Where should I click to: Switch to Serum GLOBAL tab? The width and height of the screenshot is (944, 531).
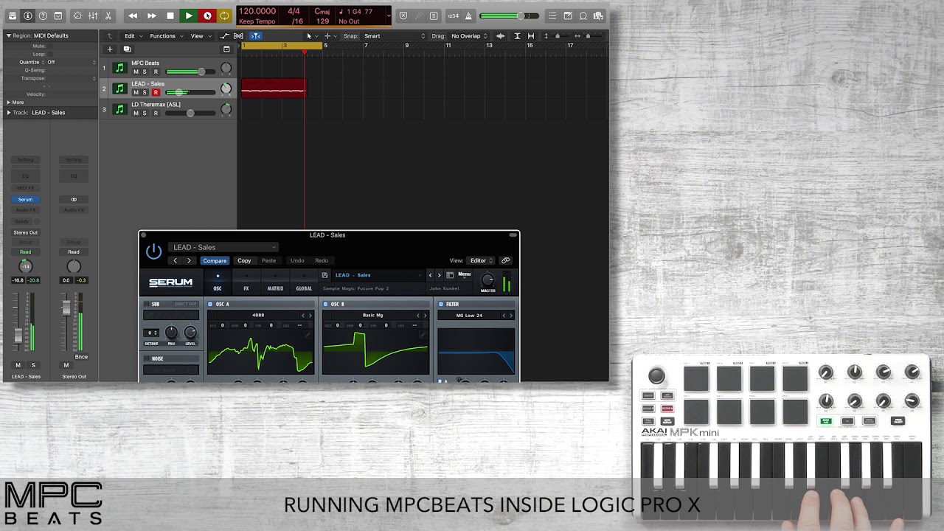(304, 283)
